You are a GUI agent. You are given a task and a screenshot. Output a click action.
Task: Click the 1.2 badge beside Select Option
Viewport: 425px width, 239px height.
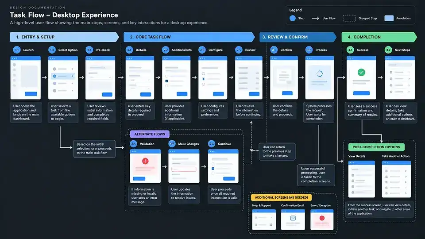52,50
